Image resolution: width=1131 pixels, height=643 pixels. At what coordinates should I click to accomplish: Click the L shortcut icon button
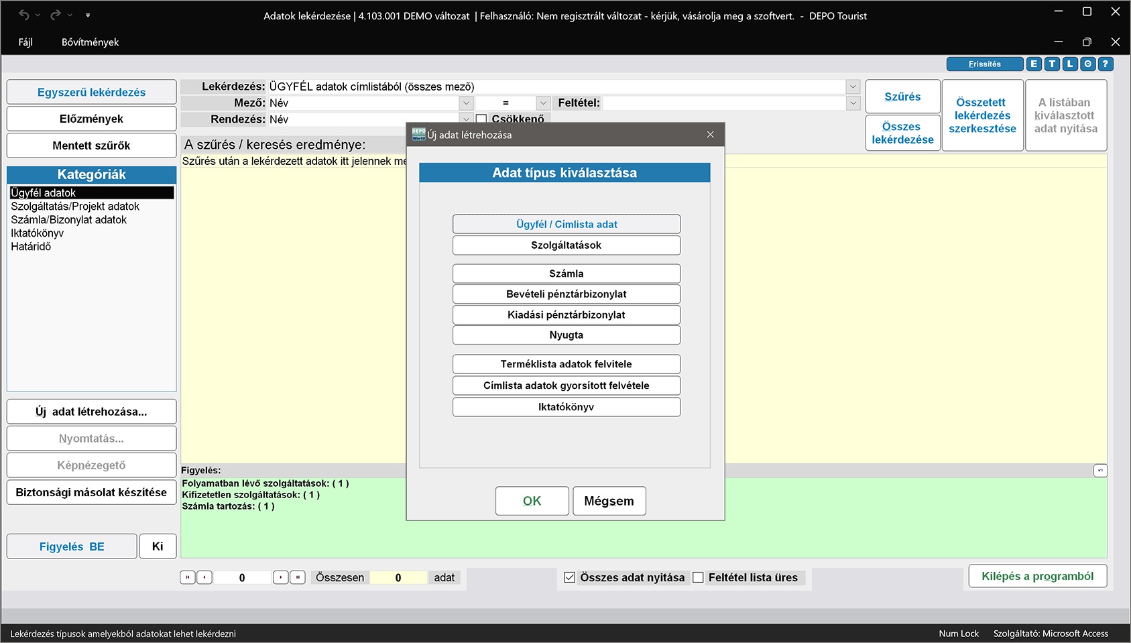pyautogui.click(x=1070, y=64)
